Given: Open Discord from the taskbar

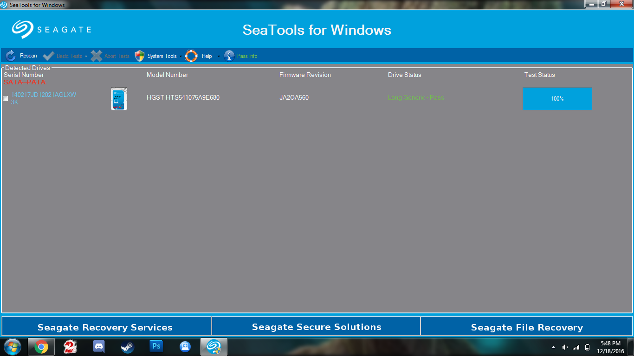Looking at the screenshot, I should (x=99, y=347).
